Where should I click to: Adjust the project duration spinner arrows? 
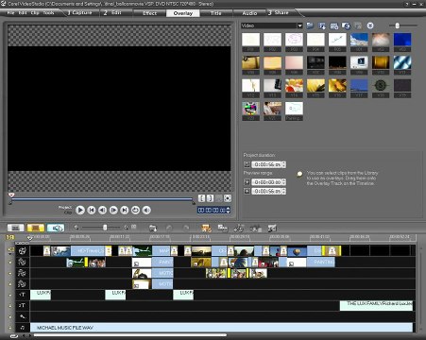point(283,164)
